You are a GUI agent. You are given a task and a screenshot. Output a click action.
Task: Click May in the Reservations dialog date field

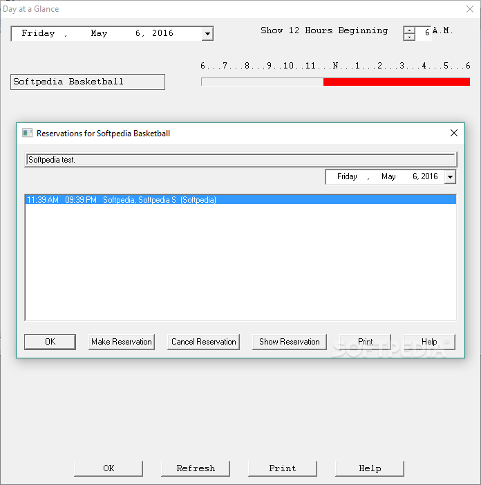pos(388,176)
